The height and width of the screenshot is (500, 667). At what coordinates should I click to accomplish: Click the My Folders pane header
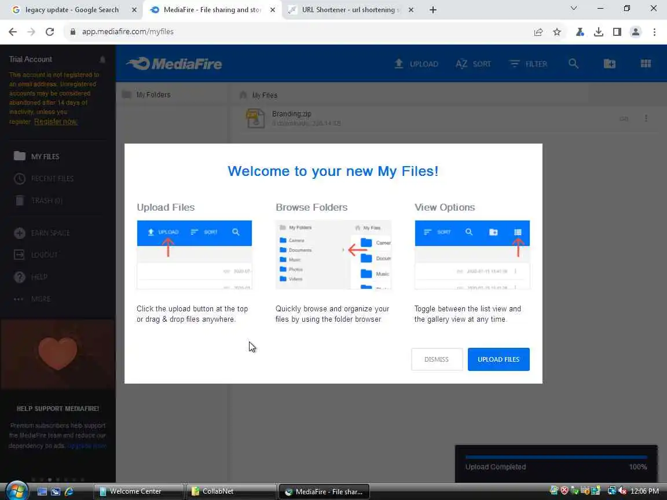point(146,94)
